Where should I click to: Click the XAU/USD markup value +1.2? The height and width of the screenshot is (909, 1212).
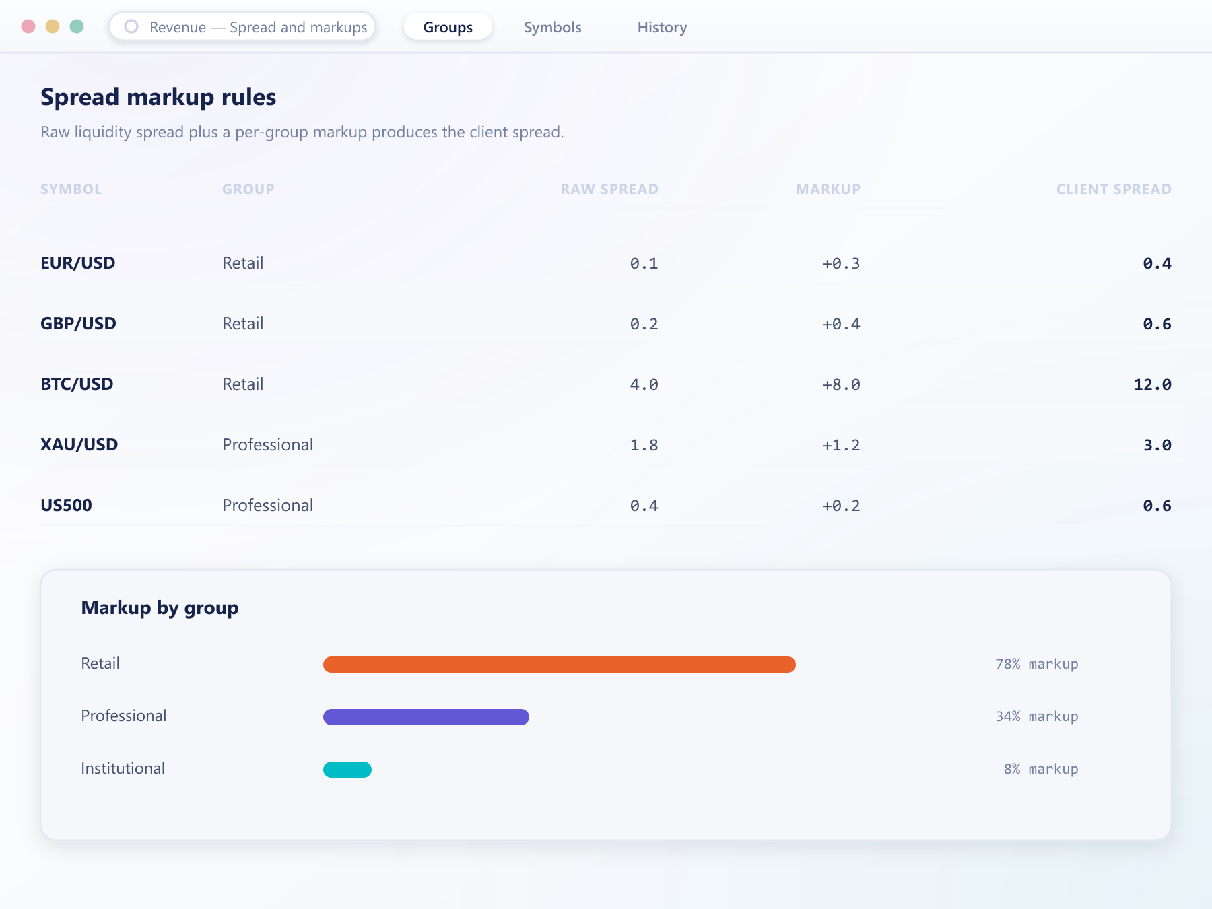pos(841,445)
